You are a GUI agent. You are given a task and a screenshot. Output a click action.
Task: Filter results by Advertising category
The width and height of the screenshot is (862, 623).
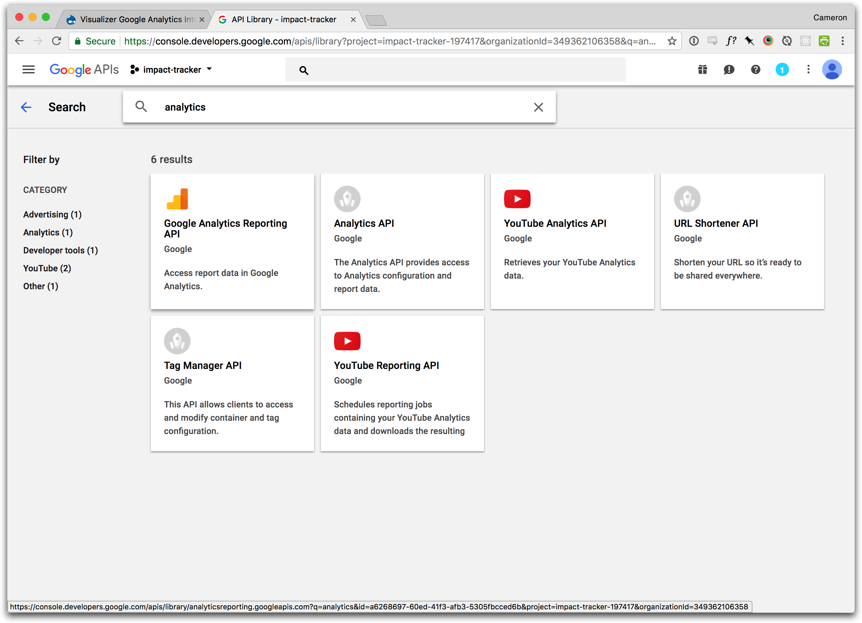(52, 215)
